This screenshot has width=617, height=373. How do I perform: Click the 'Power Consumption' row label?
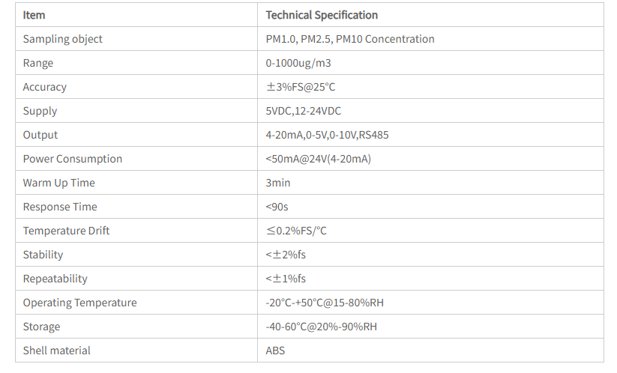coord(73,159)
